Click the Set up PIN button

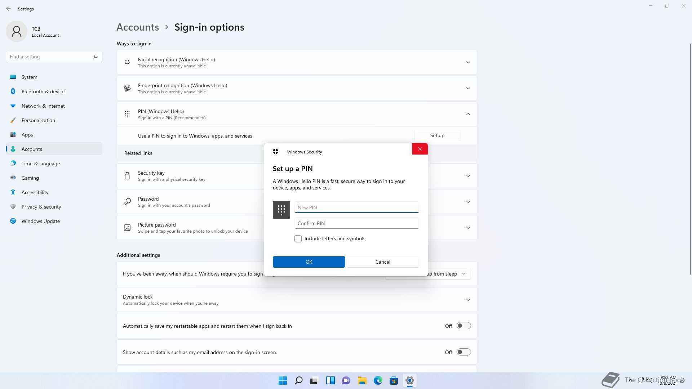pyautogui.click(x=437, y=135)
